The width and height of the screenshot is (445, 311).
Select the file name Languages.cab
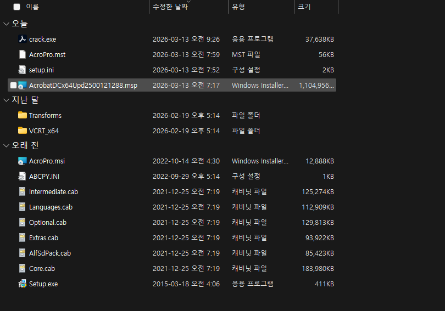point(51,207)
